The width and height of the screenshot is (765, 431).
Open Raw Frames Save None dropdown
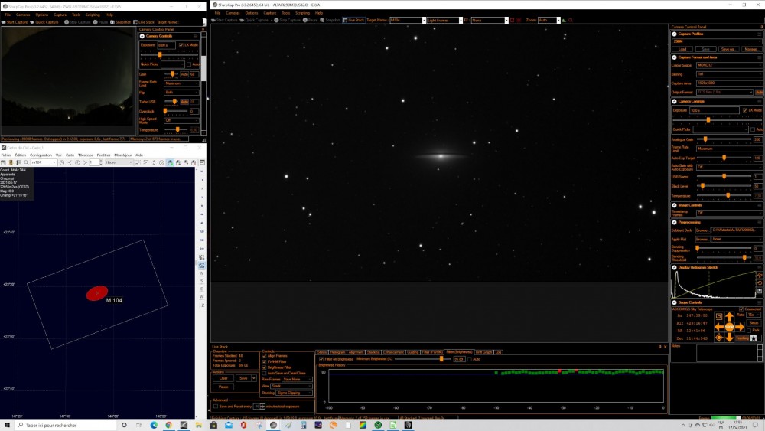tap(297, 379)
